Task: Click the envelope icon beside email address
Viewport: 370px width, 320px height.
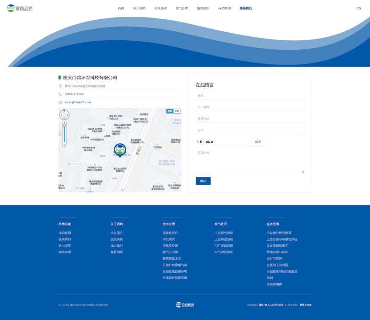Action: click(60, 102)
